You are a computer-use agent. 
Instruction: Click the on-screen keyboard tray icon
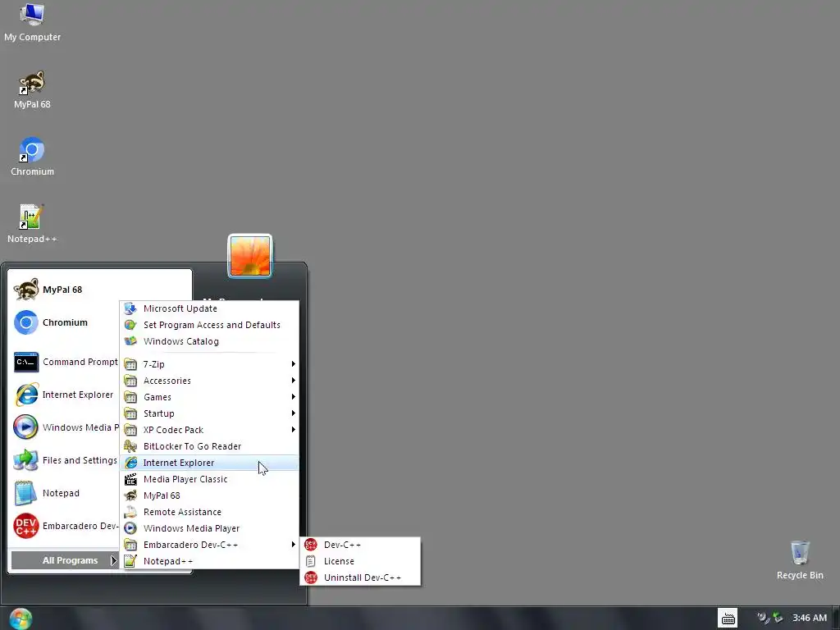pos(728,619)
